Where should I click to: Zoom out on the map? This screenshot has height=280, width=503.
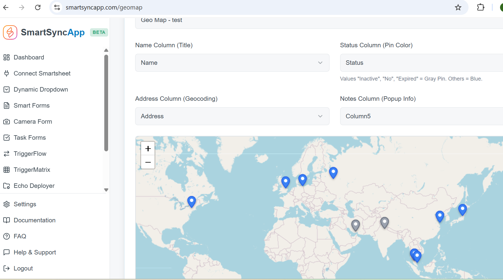148,162
